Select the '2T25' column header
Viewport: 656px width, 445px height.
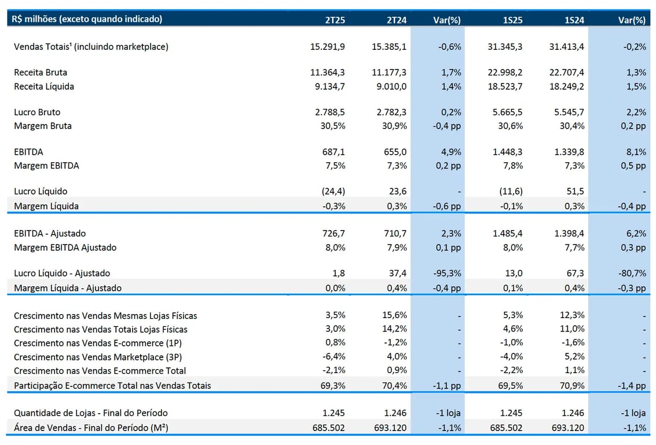coord(335,20)
